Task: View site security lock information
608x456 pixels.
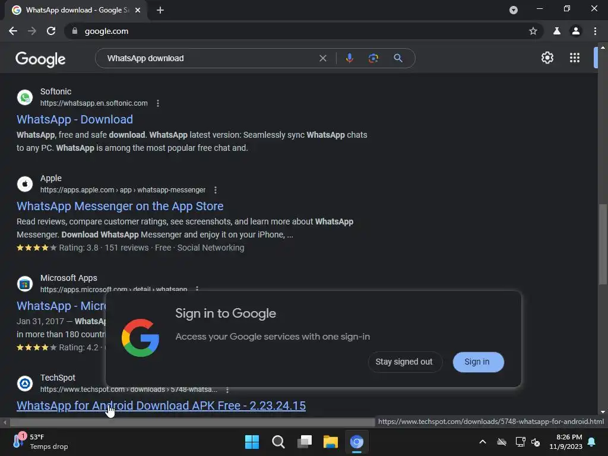Action: click(x=75, y=31)
